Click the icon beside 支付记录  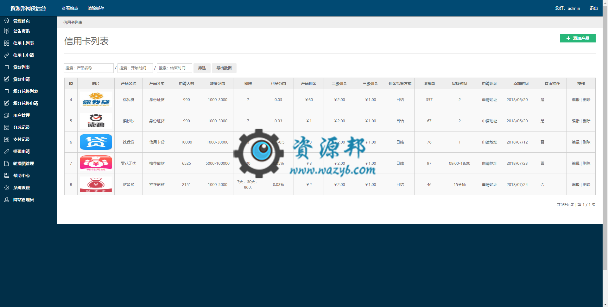coord(7,139)
